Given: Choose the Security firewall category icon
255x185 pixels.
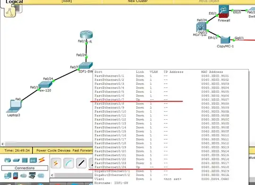Looking at the screenshot, I should click(16, 176).
